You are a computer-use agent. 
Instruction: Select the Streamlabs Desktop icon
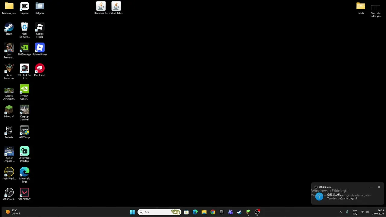24,155
